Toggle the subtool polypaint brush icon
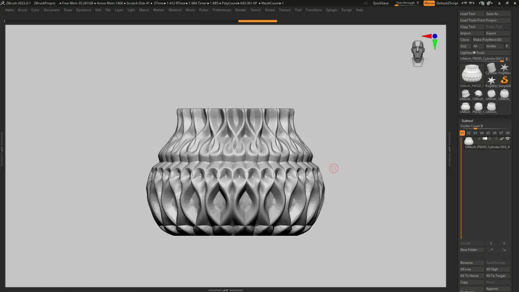This screenshot has height=292, width=519. pyautogui.click(x=502, y=138)
